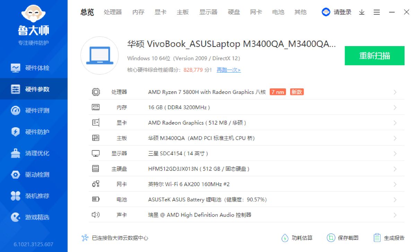Open 清理优化 cleanup broom icon
This screenshot has height=252, width=416.
(x=16, y=153)
